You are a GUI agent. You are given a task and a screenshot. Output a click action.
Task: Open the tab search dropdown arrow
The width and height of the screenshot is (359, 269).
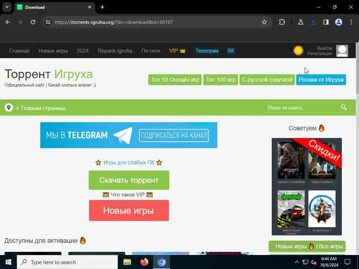coord(7,7)
